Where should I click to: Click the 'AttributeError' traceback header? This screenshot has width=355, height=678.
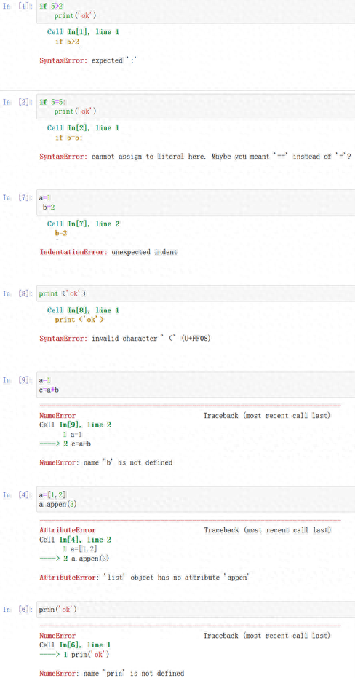click(68, 530)
